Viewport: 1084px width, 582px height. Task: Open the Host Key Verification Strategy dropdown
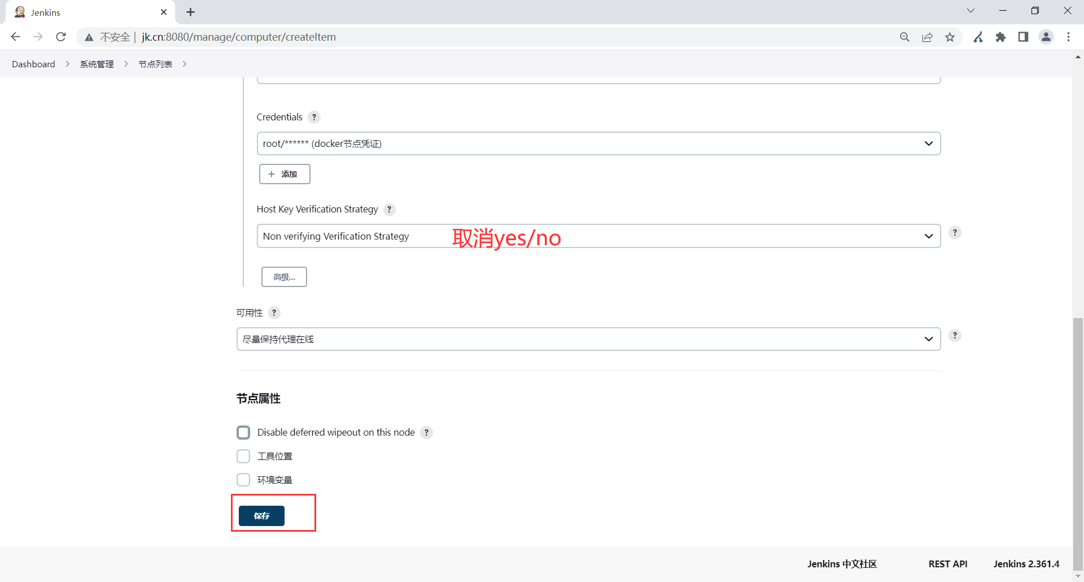[x=598, y=236]
